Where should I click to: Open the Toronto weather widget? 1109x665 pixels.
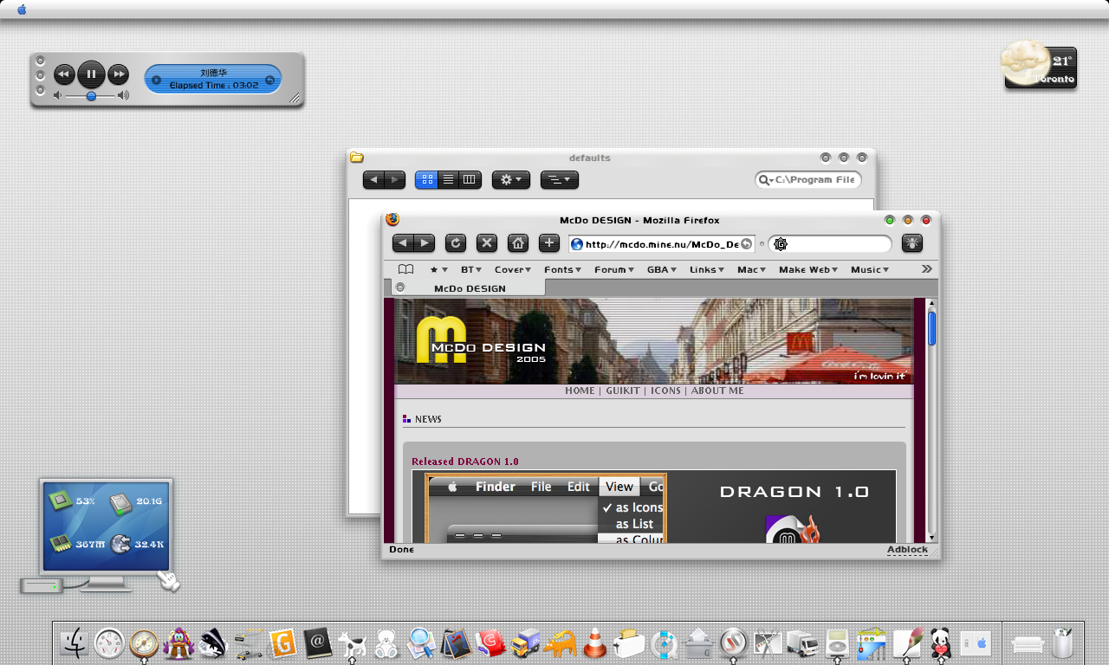[1040, 66]
